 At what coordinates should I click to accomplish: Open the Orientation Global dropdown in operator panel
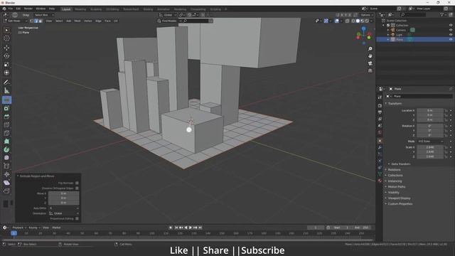coord(63,213)
